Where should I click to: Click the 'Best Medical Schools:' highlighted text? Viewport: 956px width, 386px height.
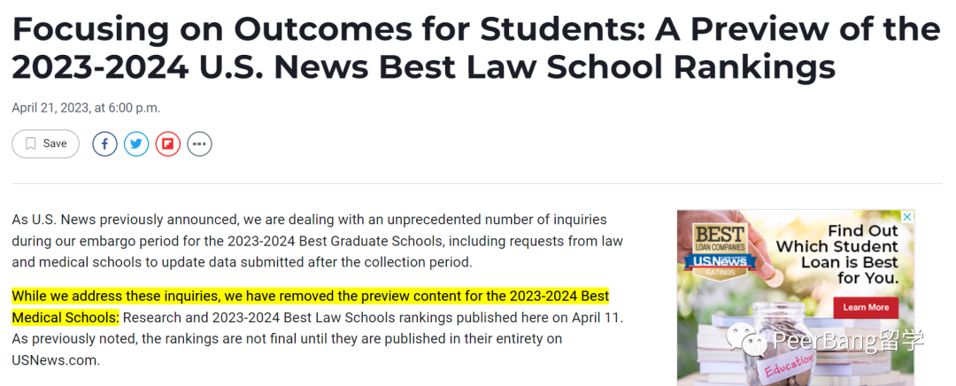click(66, 318)
